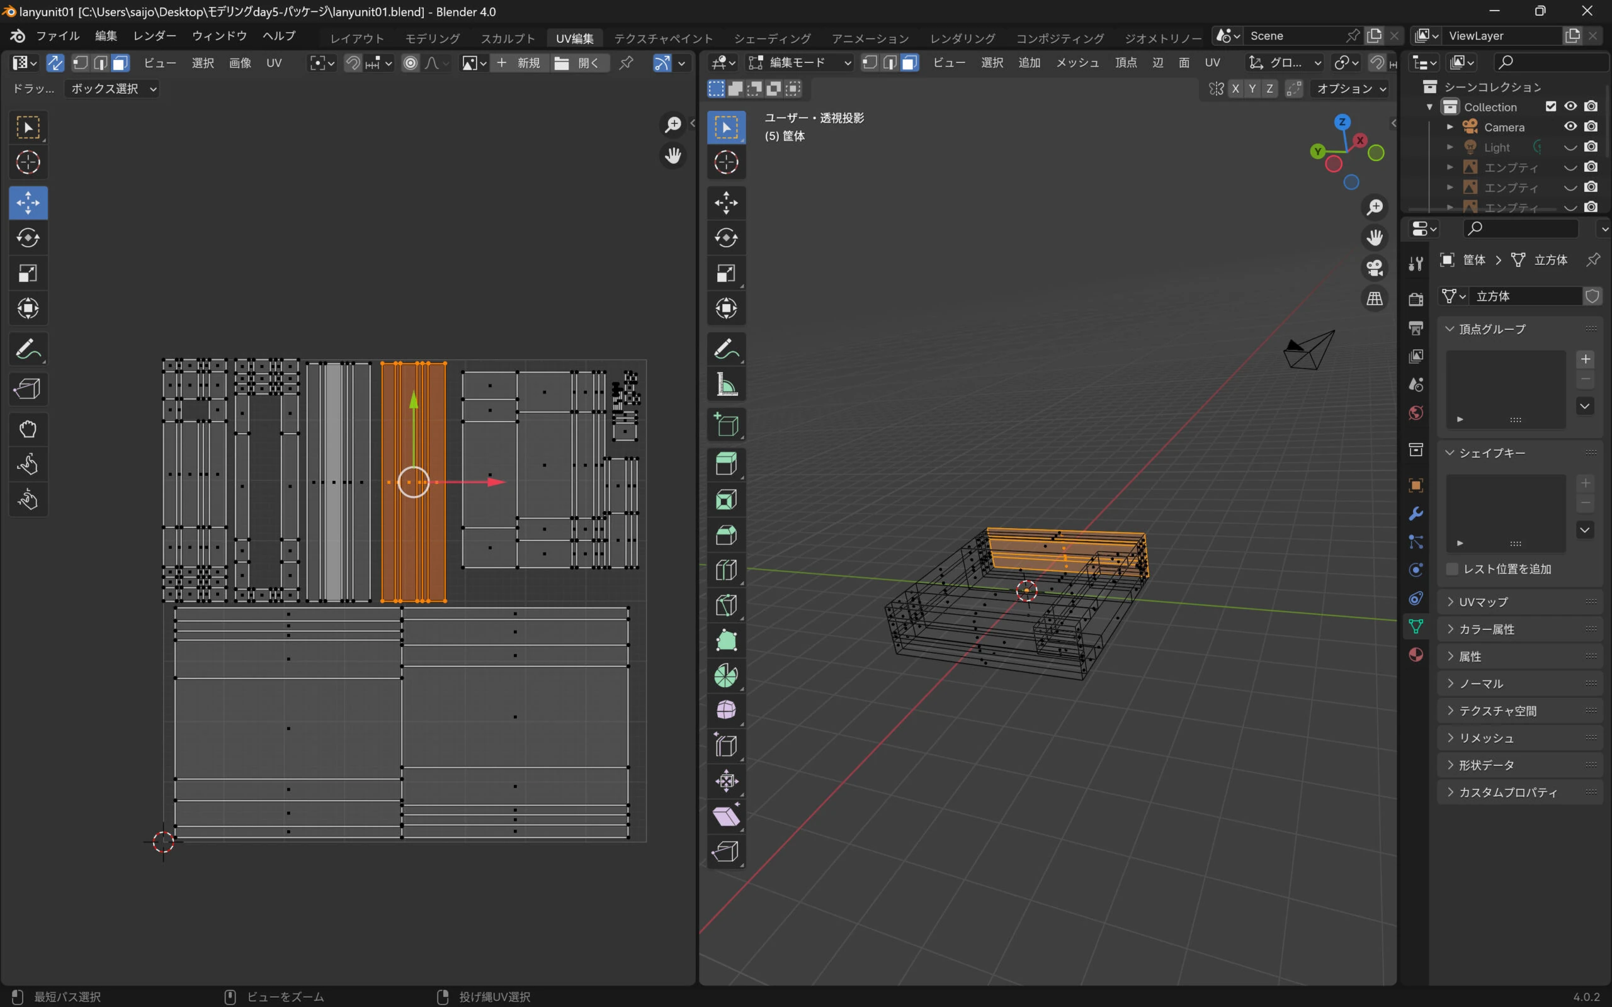Select the Measure tool icon
The height and width of the screenshot is (1007, 1612).
pos(726,385)
